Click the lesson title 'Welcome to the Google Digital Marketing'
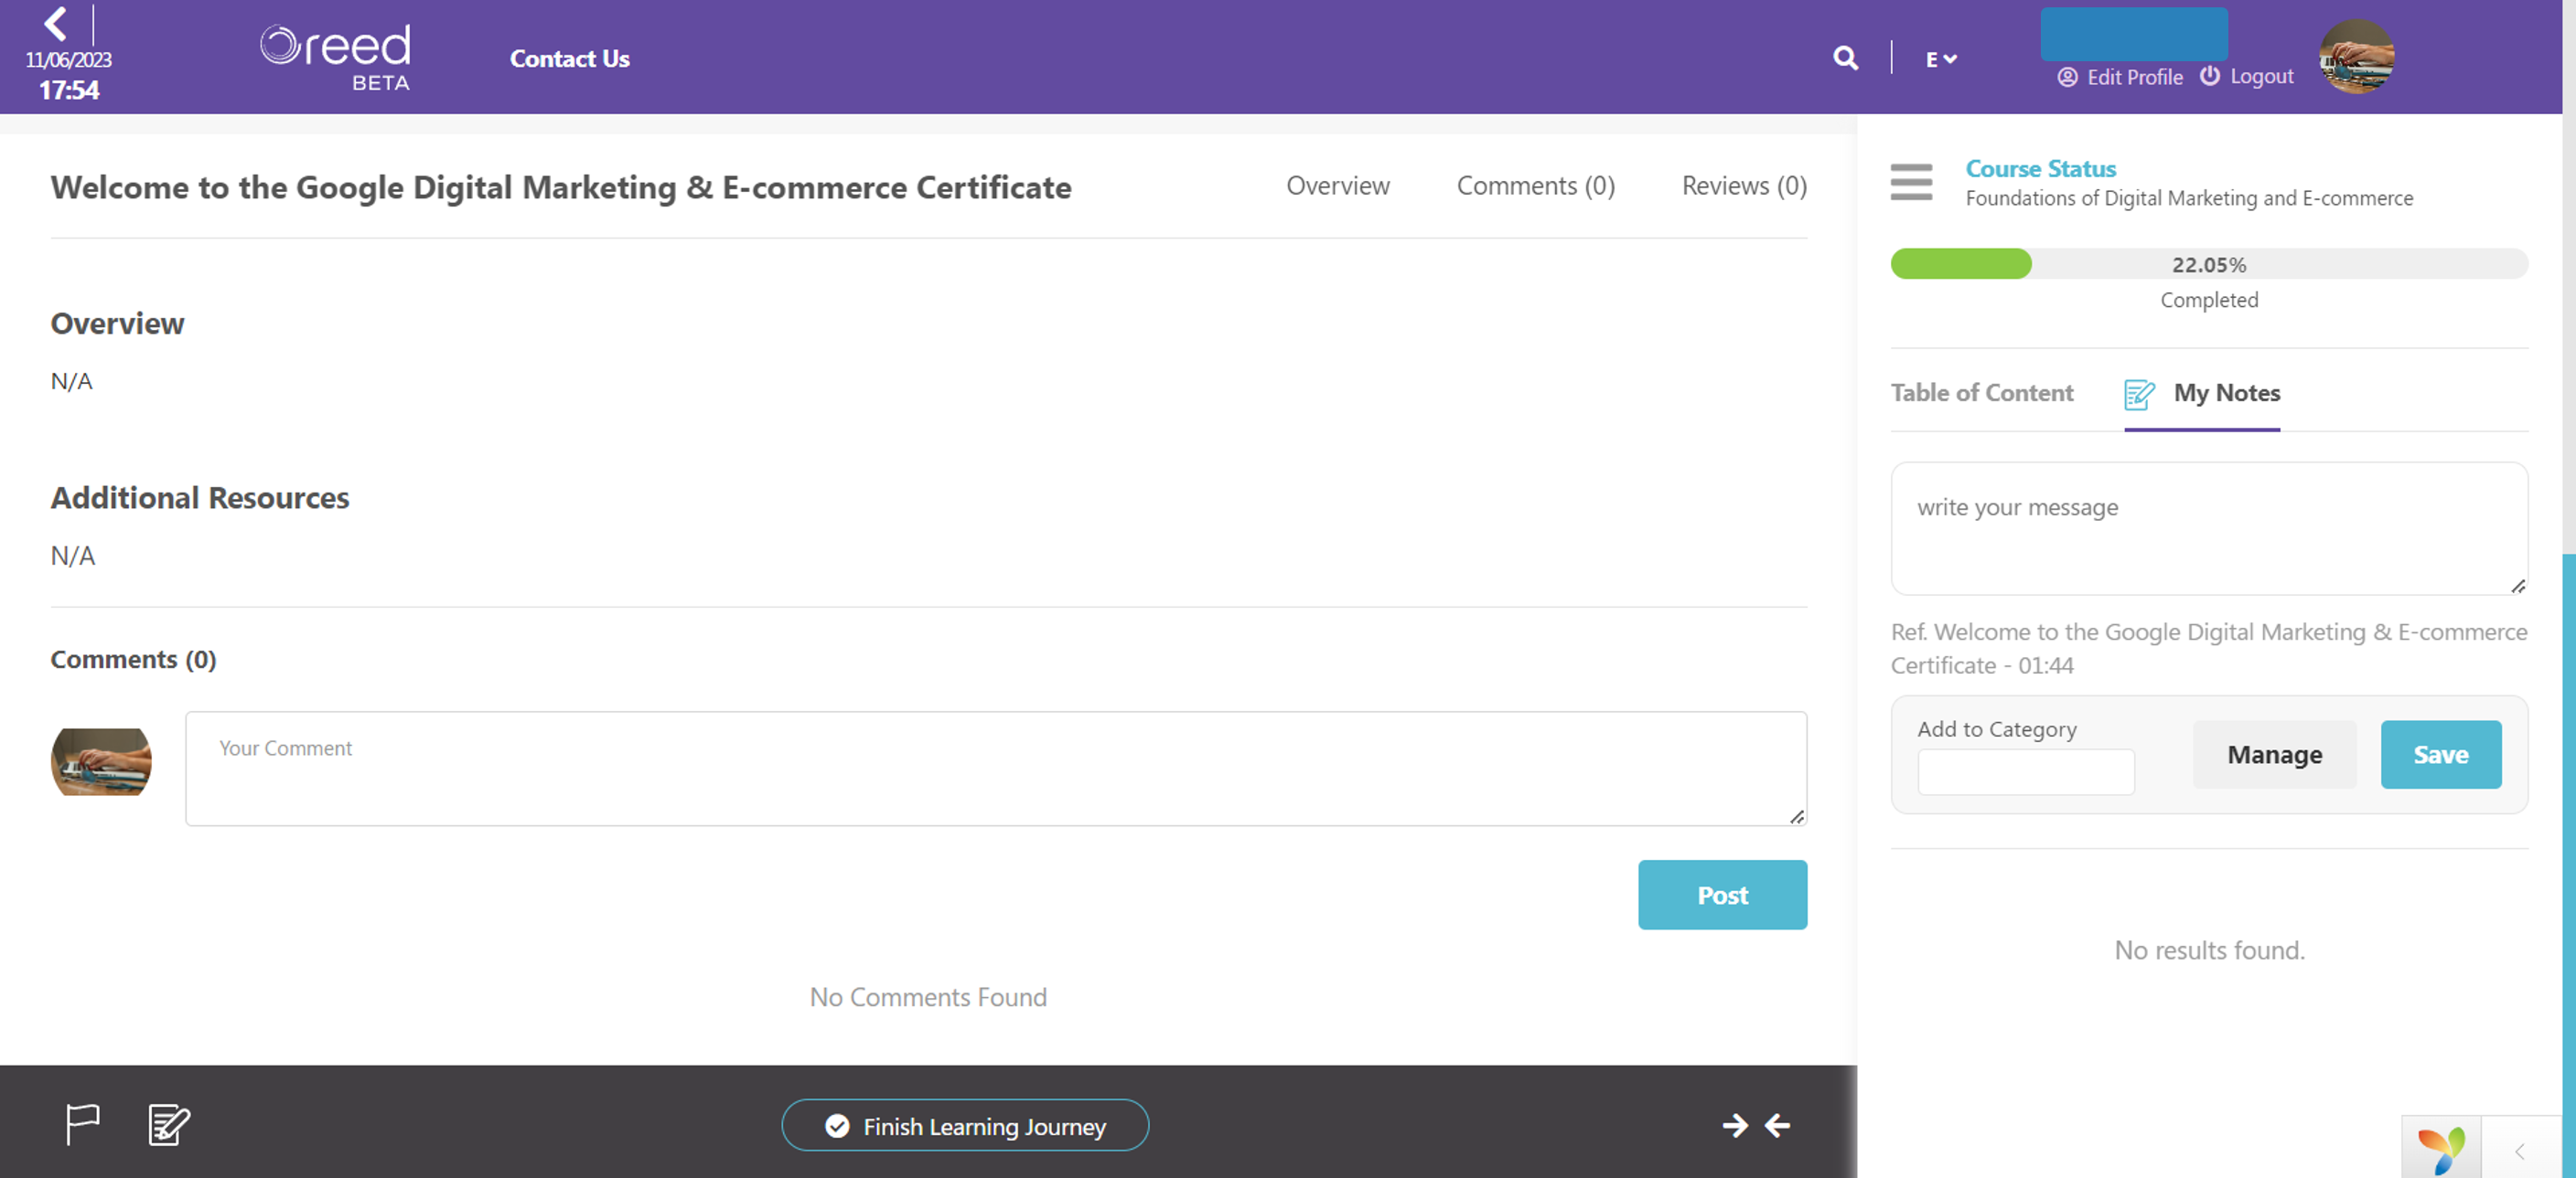Screen dimensions: 2576x1178 click(560, 186)
